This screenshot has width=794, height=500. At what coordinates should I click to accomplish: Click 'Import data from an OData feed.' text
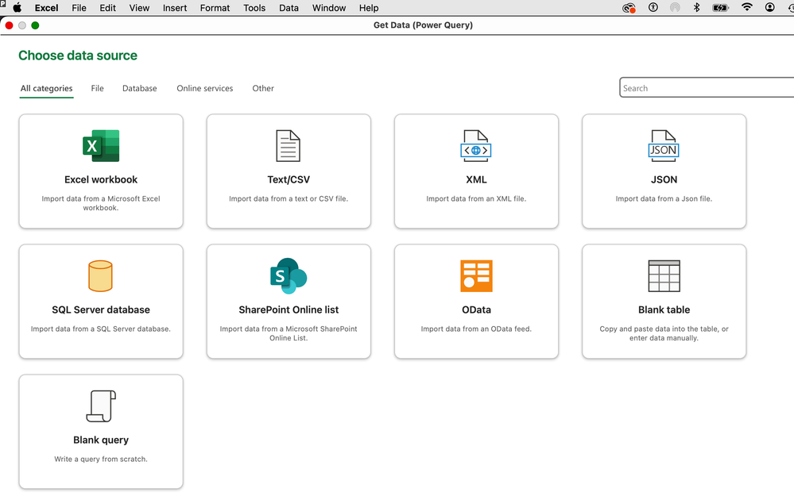click(x=476, y=329)
